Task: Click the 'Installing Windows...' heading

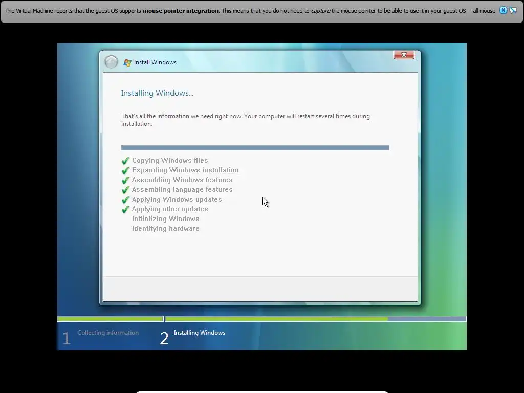Action: 157,93
